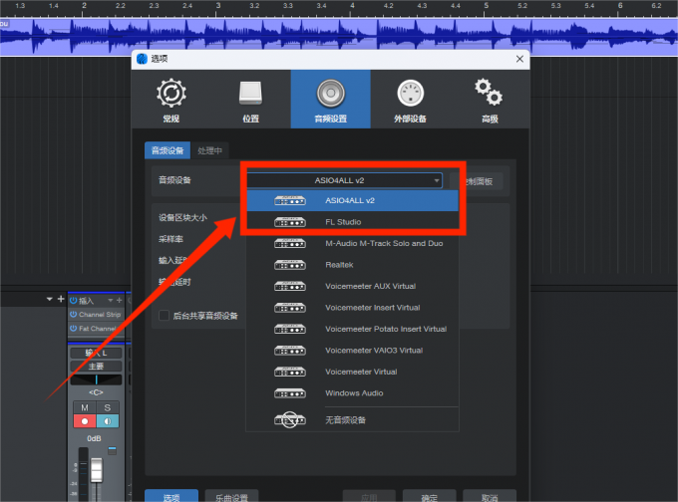Solo the channel with the S button
This screenshot has height=502, width=678.
[107, 407]
